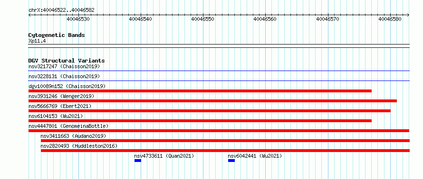The width and height of the screenshot is (423, 179).
Task: Click the thin blue line under nsv3228131
Action: click(x=219, y=81)
